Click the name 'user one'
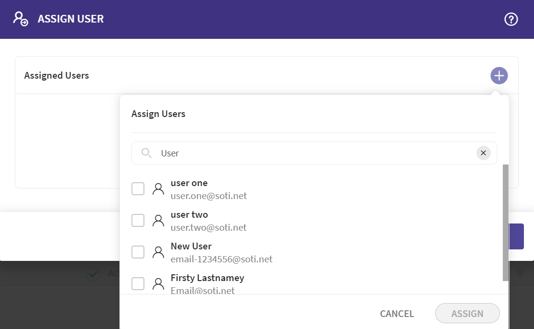The image size is (534, 329). [x=189, y=183]
